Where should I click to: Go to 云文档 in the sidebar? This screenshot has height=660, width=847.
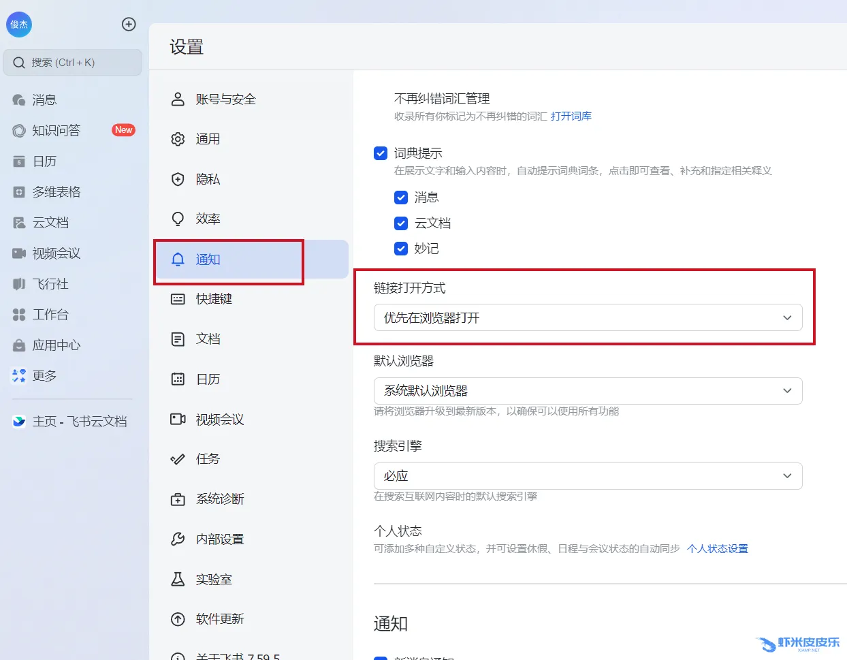pyautogui.click(x=50, y=223)
